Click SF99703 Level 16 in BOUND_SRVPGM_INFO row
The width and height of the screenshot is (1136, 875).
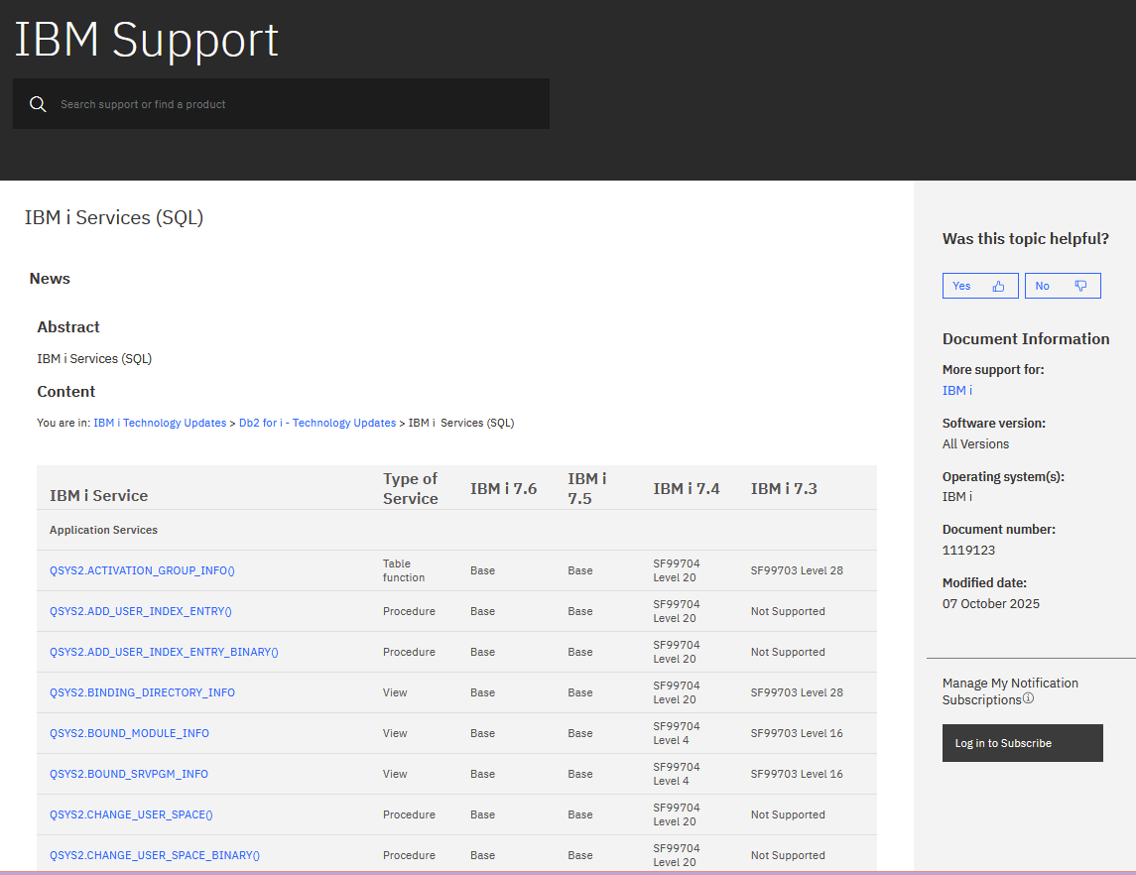coord(797,774)
